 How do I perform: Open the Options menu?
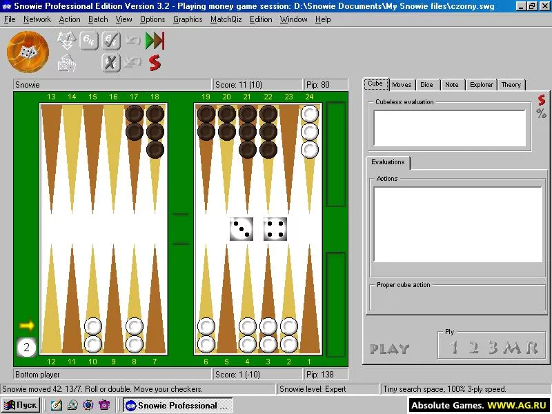coord(152,19)
